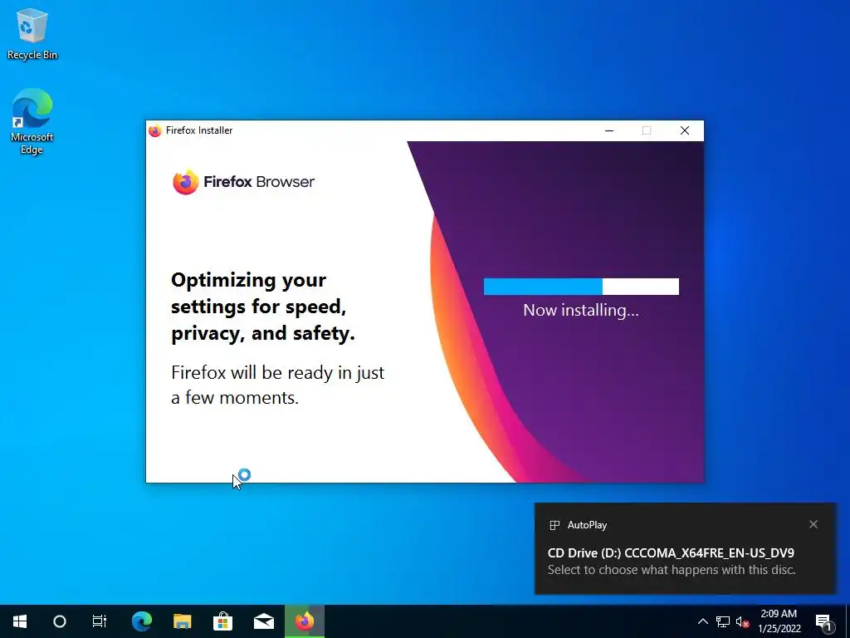Click the "Now installing..." status text

(x=581, y=311)
